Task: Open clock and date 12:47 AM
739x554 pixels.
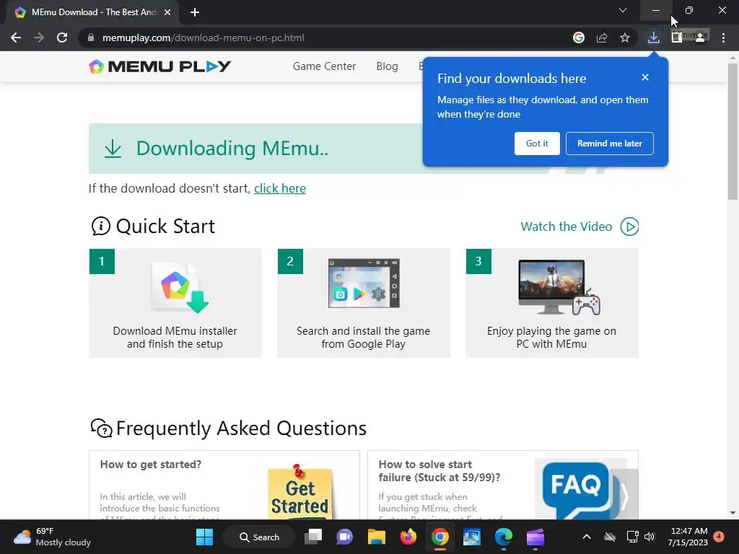Action: (688, 537)
